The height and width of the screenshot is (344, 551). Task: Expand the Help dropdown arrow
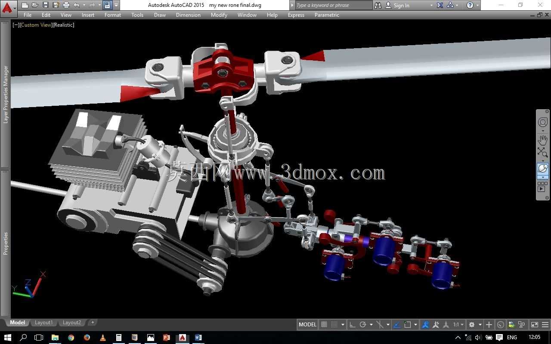tap(477, 5)
